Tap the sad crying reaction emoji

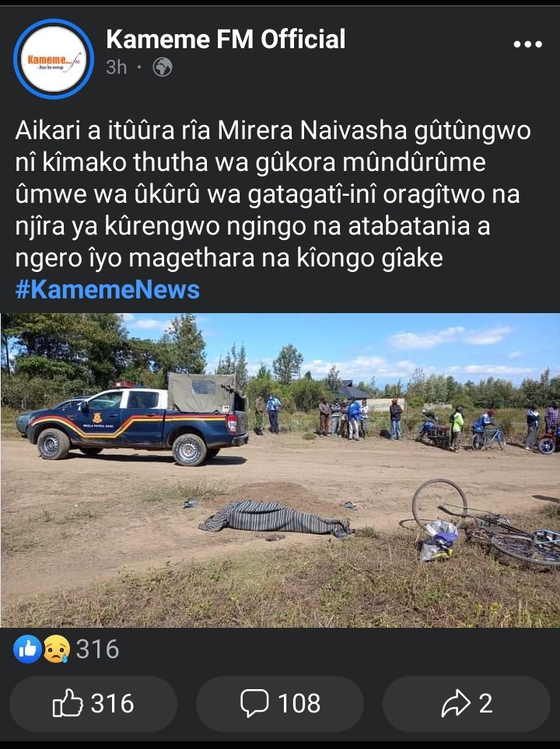(57, 650)
